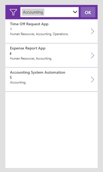Click empty white area below the list
The width and height of the screenshot is (103, 172).
point(51,129)
